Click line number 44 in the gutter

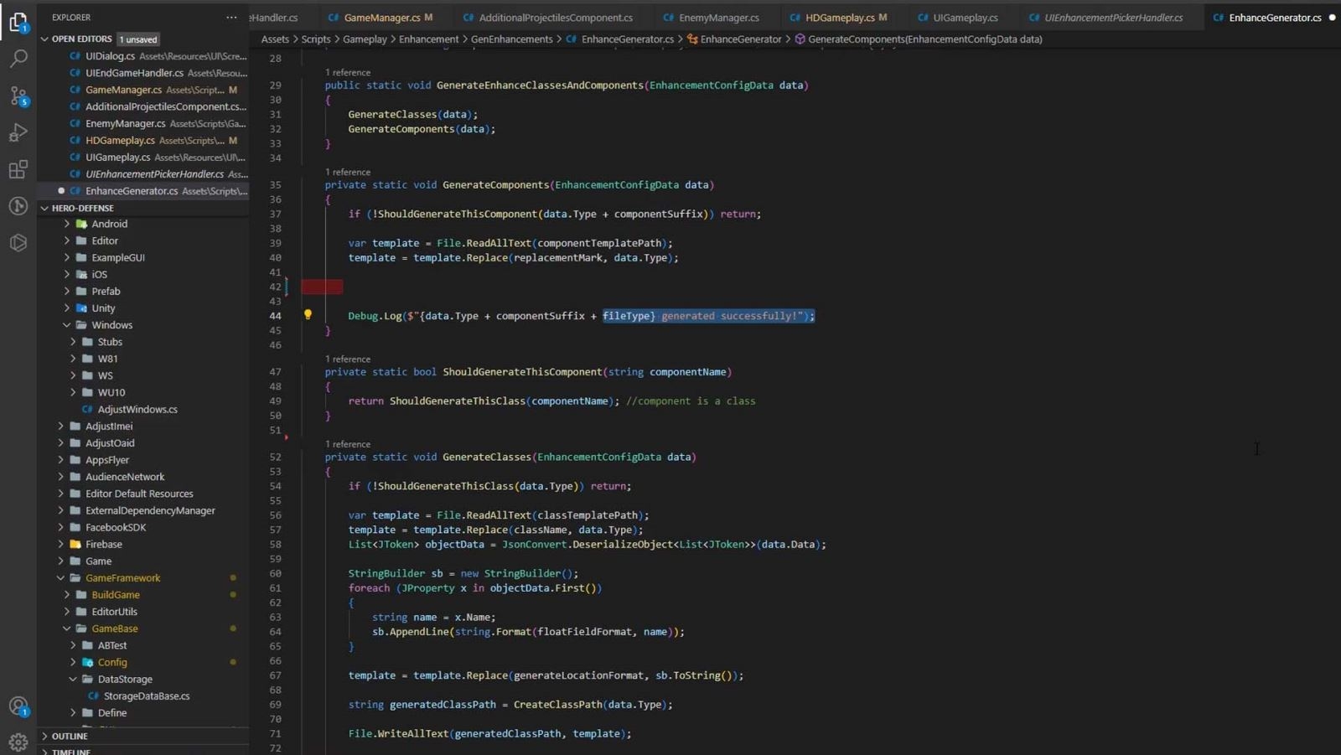point(275,316)
